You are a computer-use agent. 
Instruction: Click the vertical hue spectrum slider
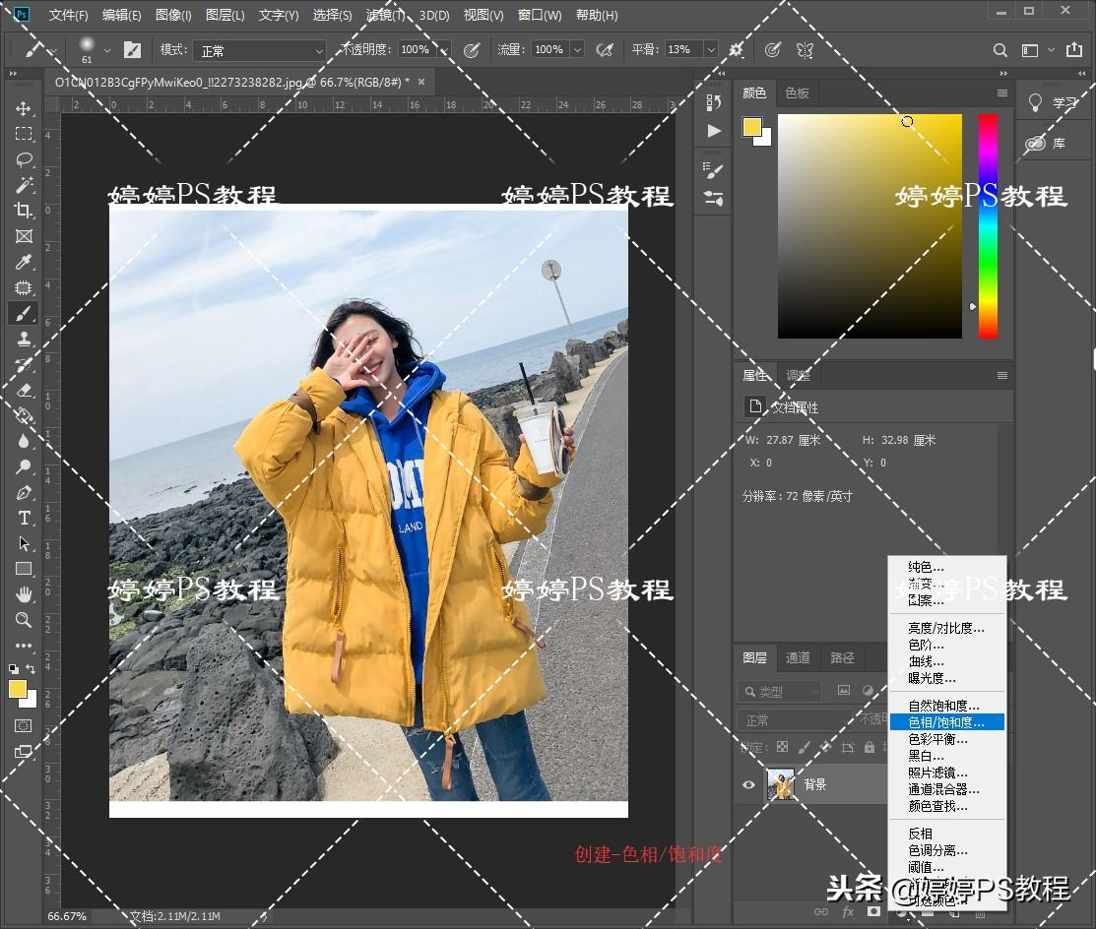click(x=987, y=226)
